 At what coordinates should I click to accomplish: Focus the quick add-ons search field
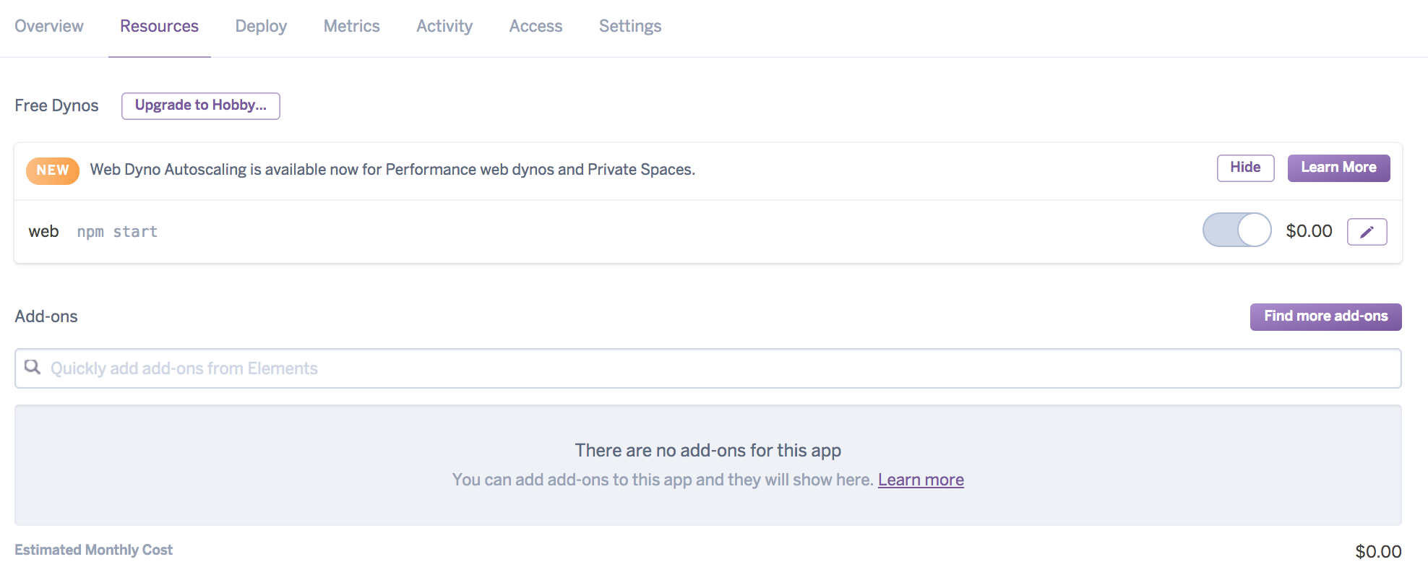[x=708, y=368]
